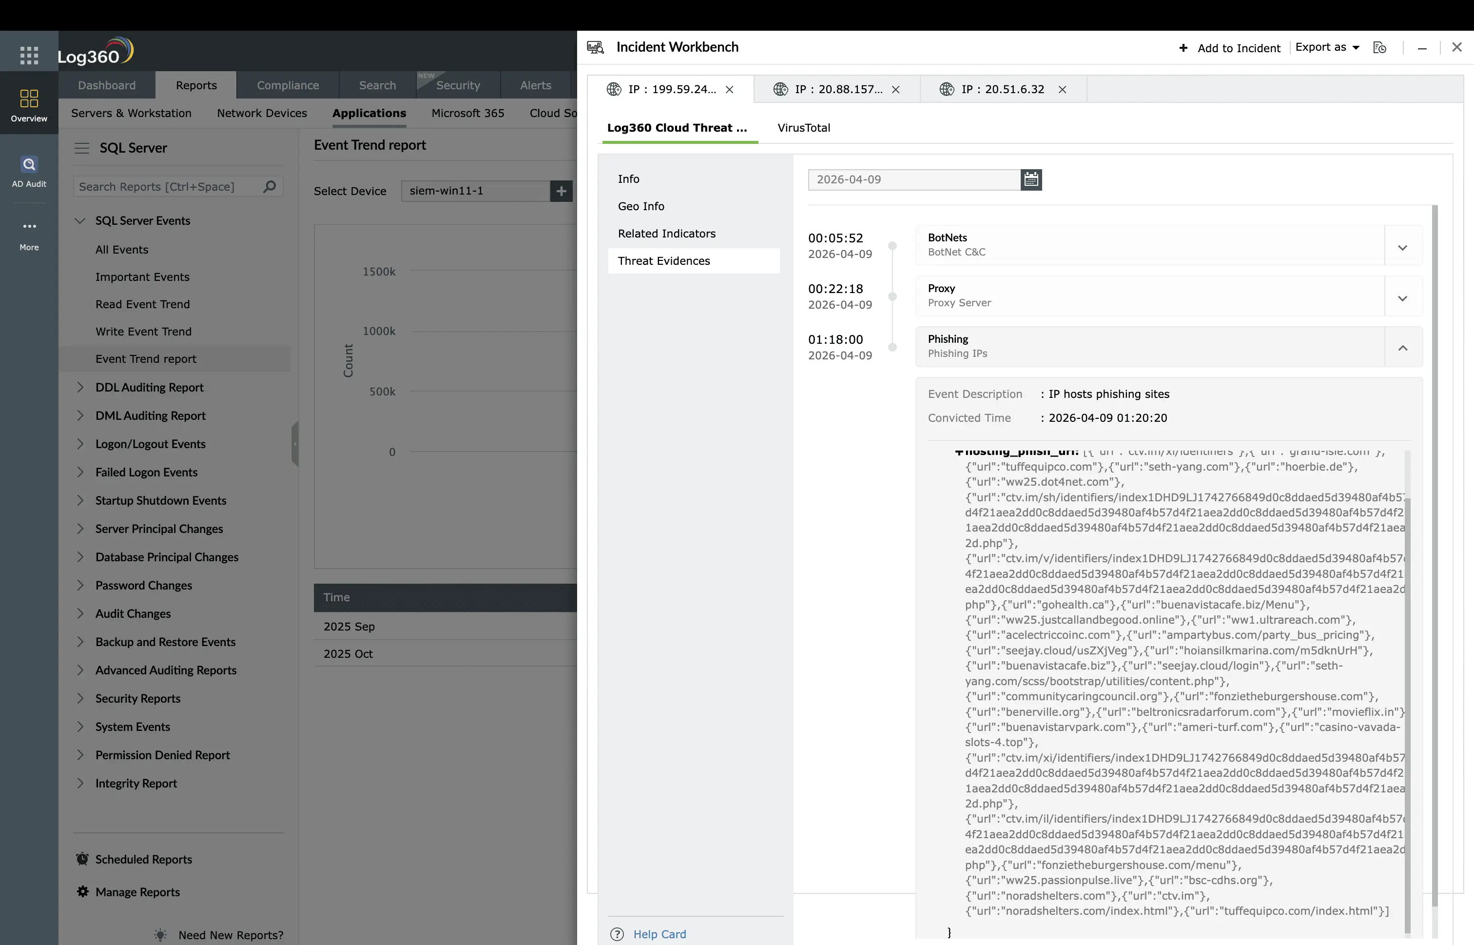Toggle the SQL Server hamburger menu
Image resolution: width=1474 pixels, height=945 pixels.
(81, 148)
